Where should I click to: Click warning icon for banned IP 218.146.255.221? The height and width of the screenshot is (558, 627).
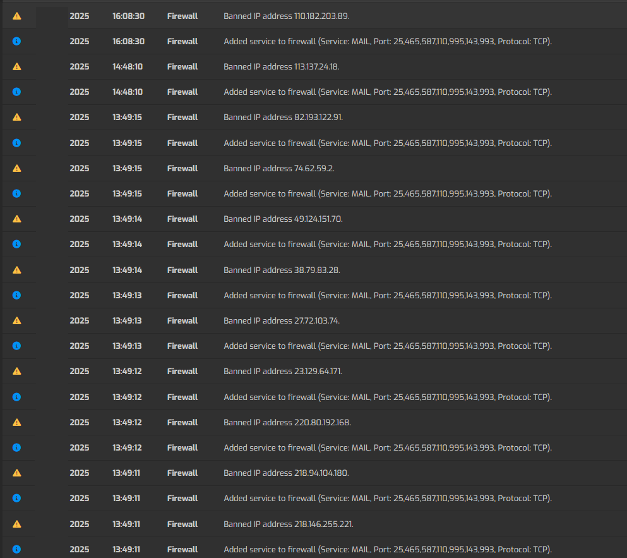click(x=17, y=524)
